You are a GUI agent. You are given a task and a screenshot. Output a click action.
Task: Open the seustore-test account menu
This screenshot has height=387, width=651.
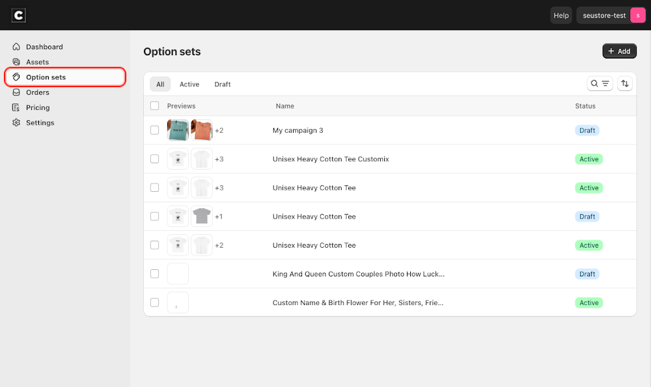pos(611,16)
